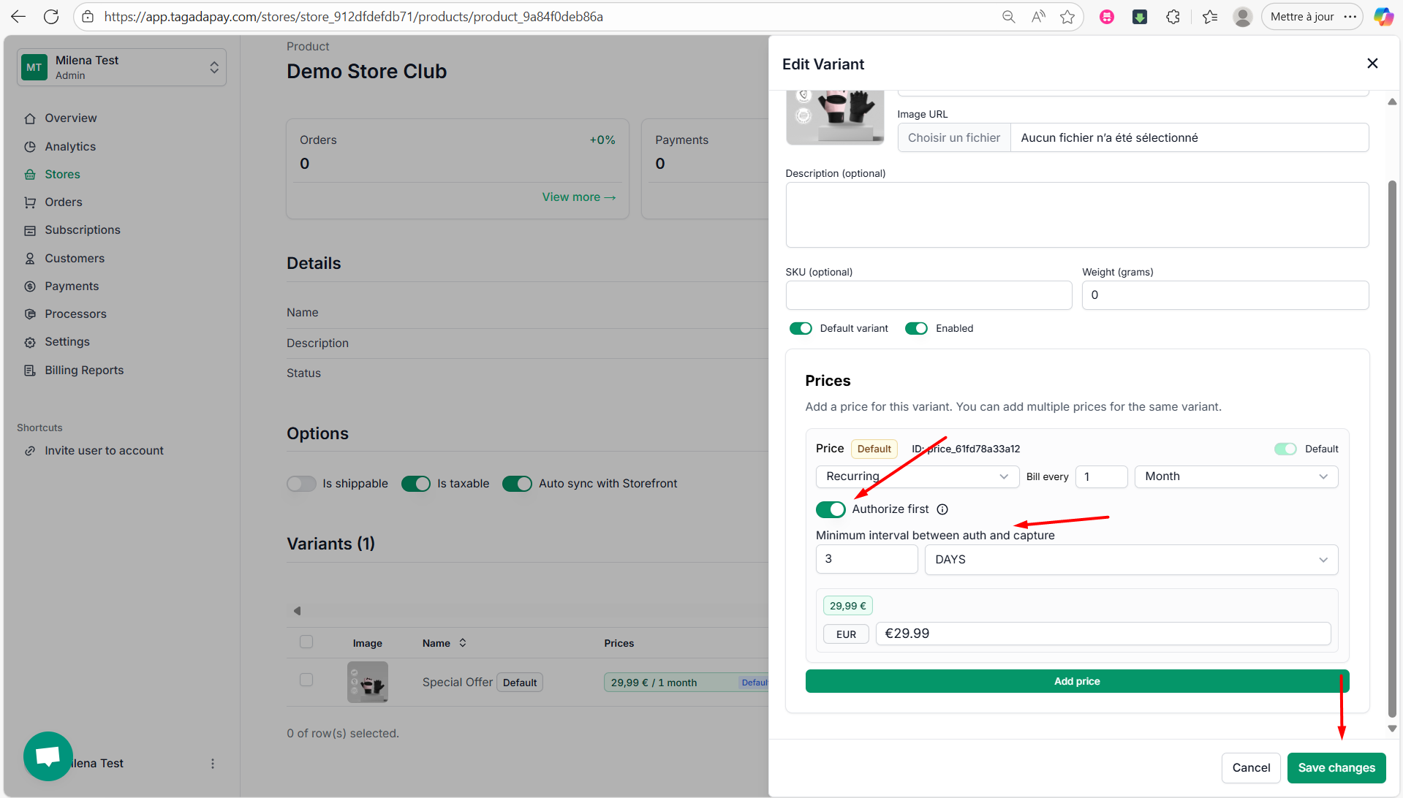Click Save changes button
Viewport: 1403px width, 798px height.
[1336, 768]
